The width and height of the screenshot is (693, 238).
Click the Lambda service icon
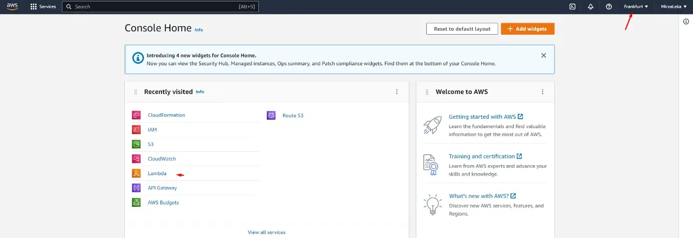pyautogui.click(x=136, y=174)
